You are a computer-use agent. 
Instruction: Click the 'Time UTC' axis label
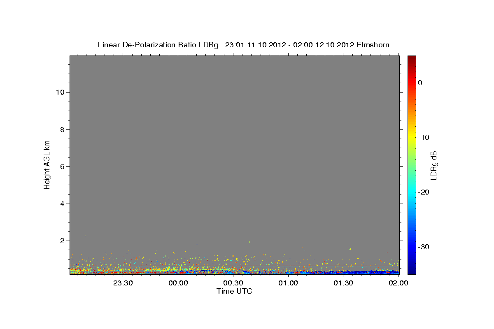pyautogui.click(x=234, y=291)
